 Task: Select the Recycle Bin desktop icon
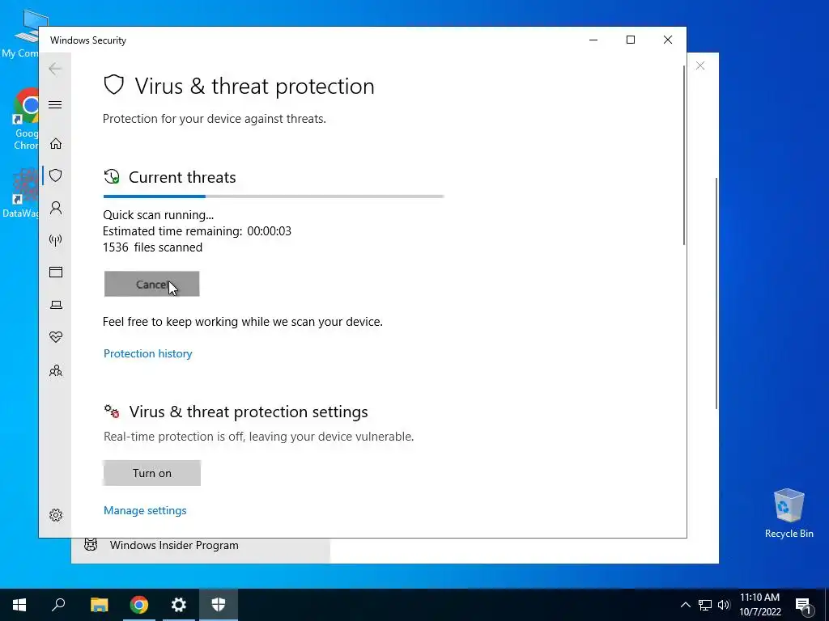789,513
